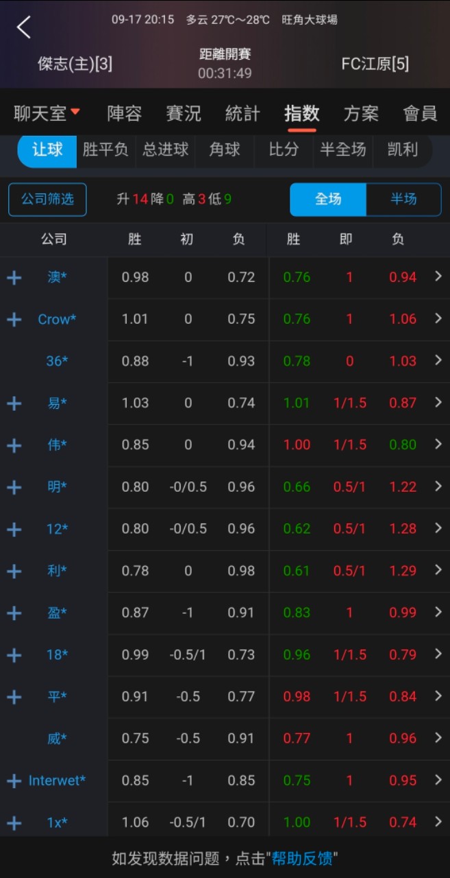450x878 pixels.
Task: Tap the plus icon next to 易*
Action: click(x=14, y=403)
